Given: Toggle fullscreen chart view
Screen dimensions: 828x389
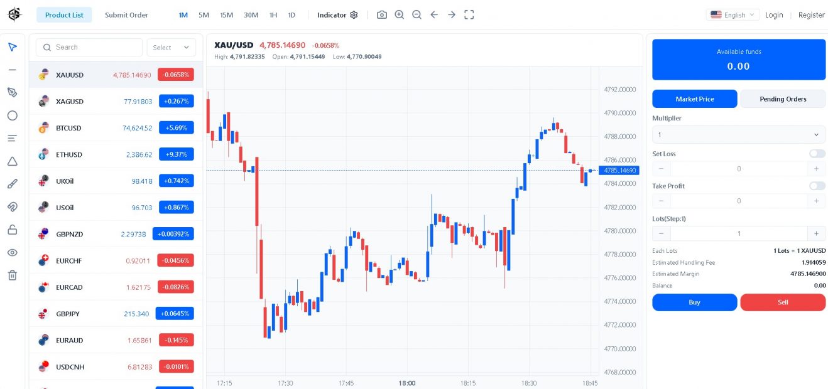Looking at the screenshot, I should (469, 14).
